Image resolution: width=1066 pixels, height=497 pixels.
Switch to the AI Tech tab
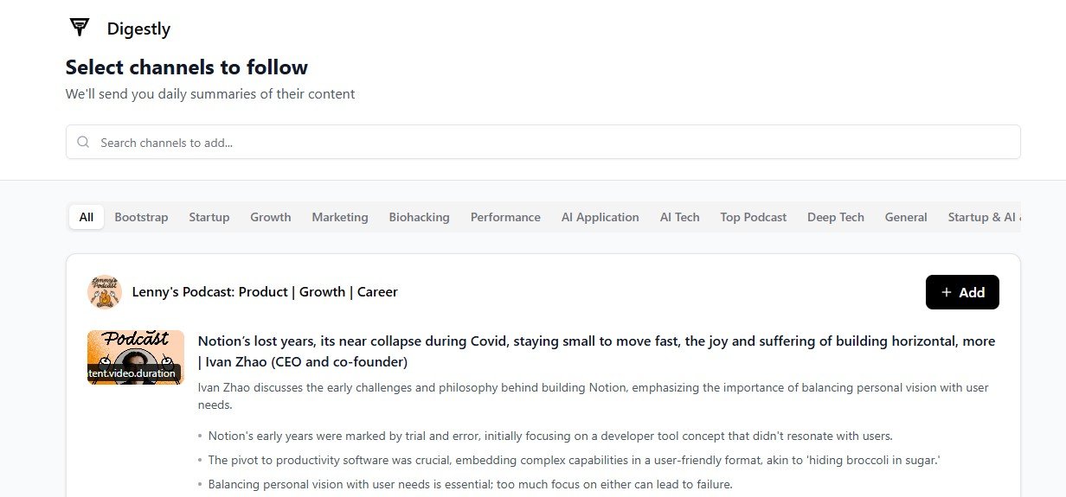pos(679,217)
